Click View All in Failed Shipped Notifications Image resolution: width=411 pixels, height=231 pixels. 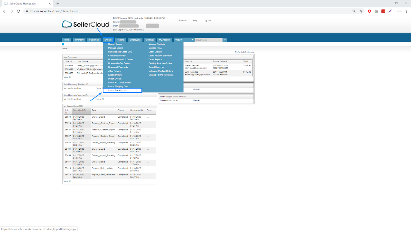[x=197, y=100]
